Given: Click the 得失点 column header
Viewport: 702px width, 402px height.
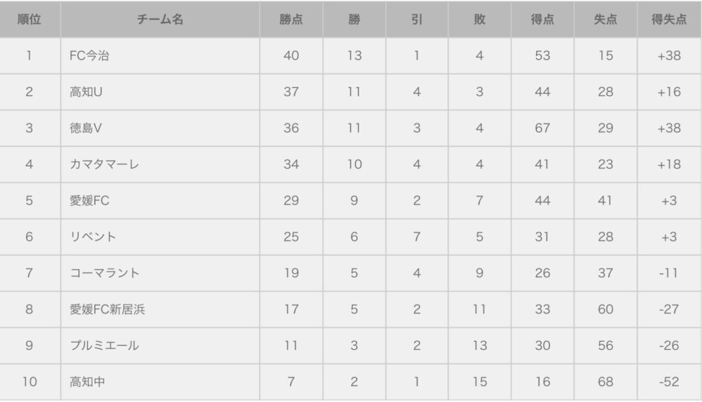Looking at the screenshot, I should 668,19.
